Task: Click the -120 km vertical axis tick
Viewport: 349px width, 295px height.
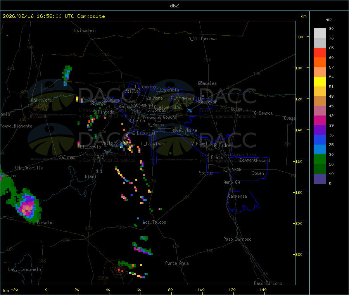Action: (x=299, y=99)
